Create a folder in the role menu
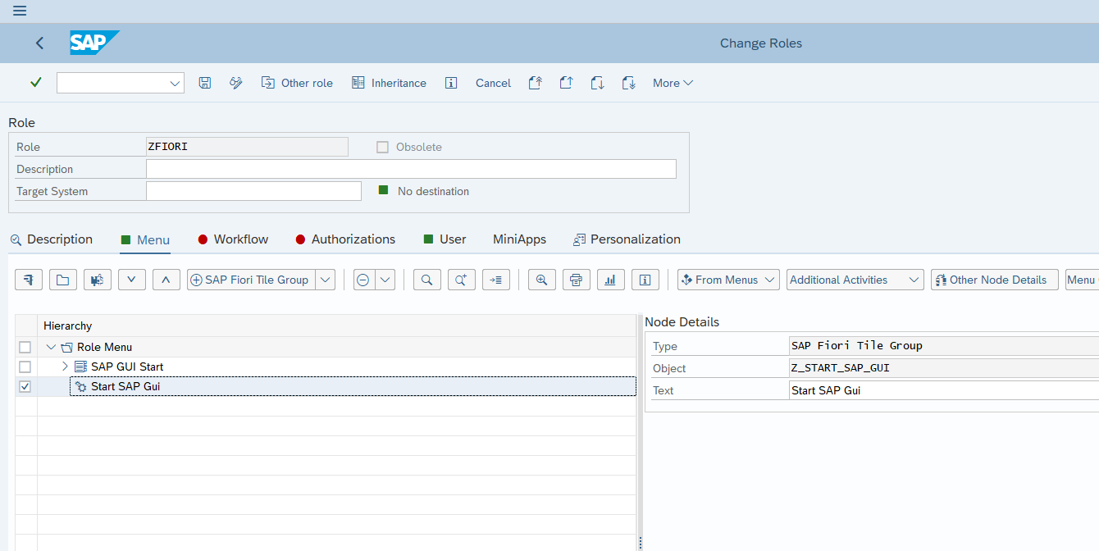Screen dimensions: 1099x551 (63, 280)
